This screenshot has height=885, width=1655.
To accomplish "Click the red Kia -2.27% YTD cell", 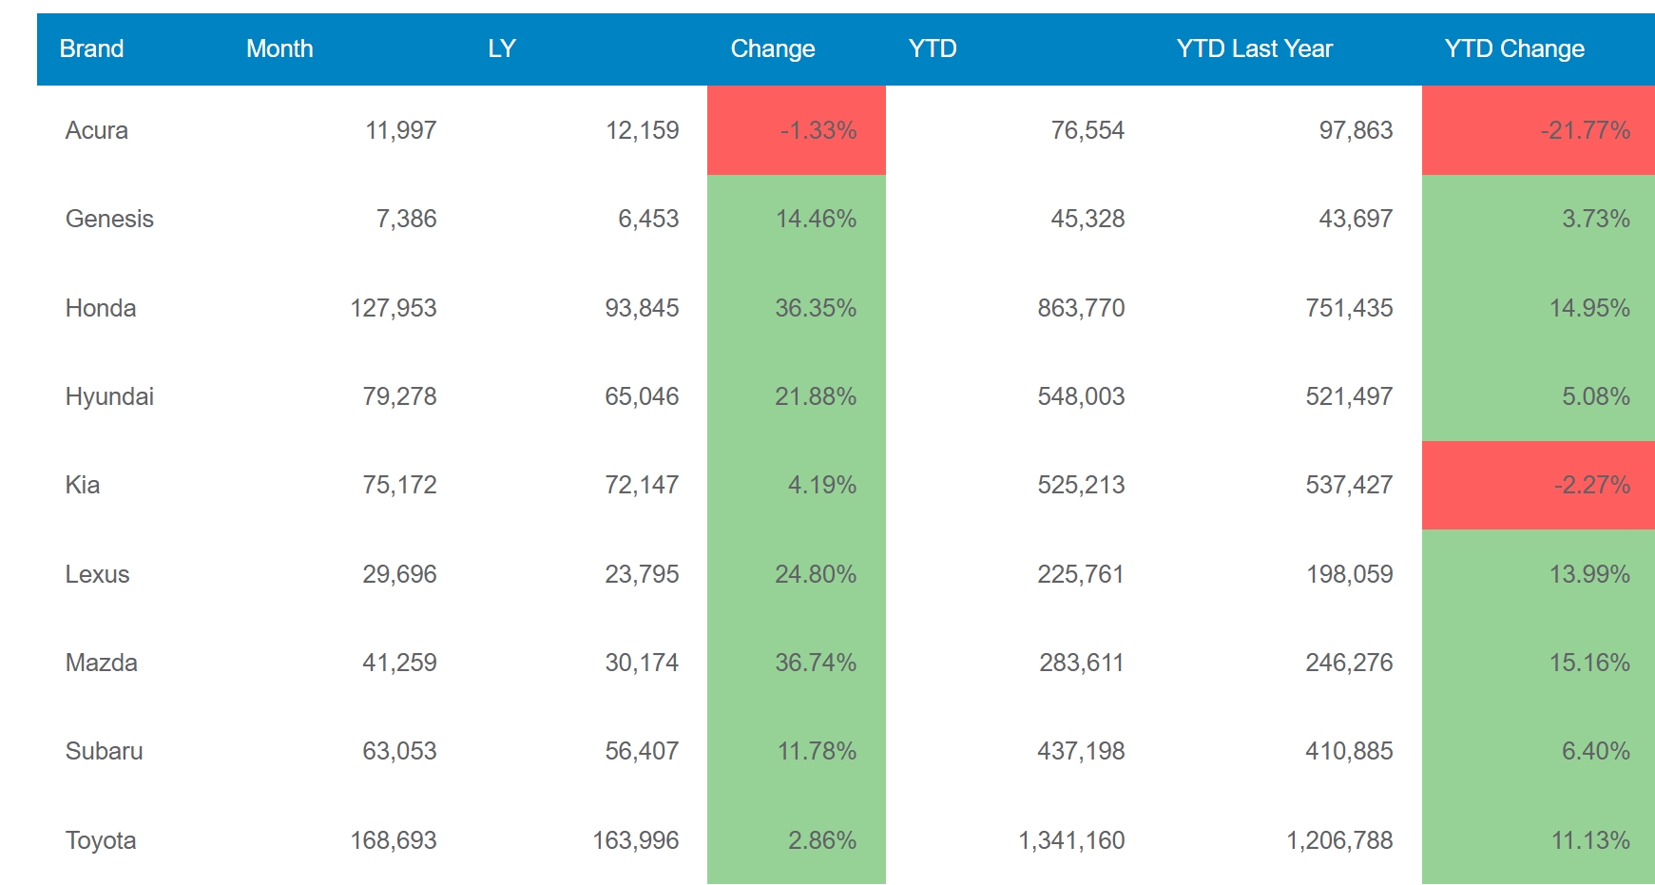I will click(x=1538, y=485).
